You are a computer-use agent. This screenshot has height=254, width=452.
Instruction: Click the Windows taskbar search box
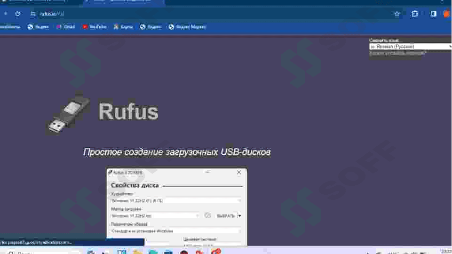(x=43, y=252)
